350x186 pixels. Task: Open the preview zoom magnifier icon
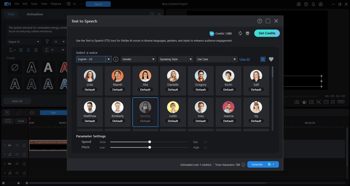(319, 102)
